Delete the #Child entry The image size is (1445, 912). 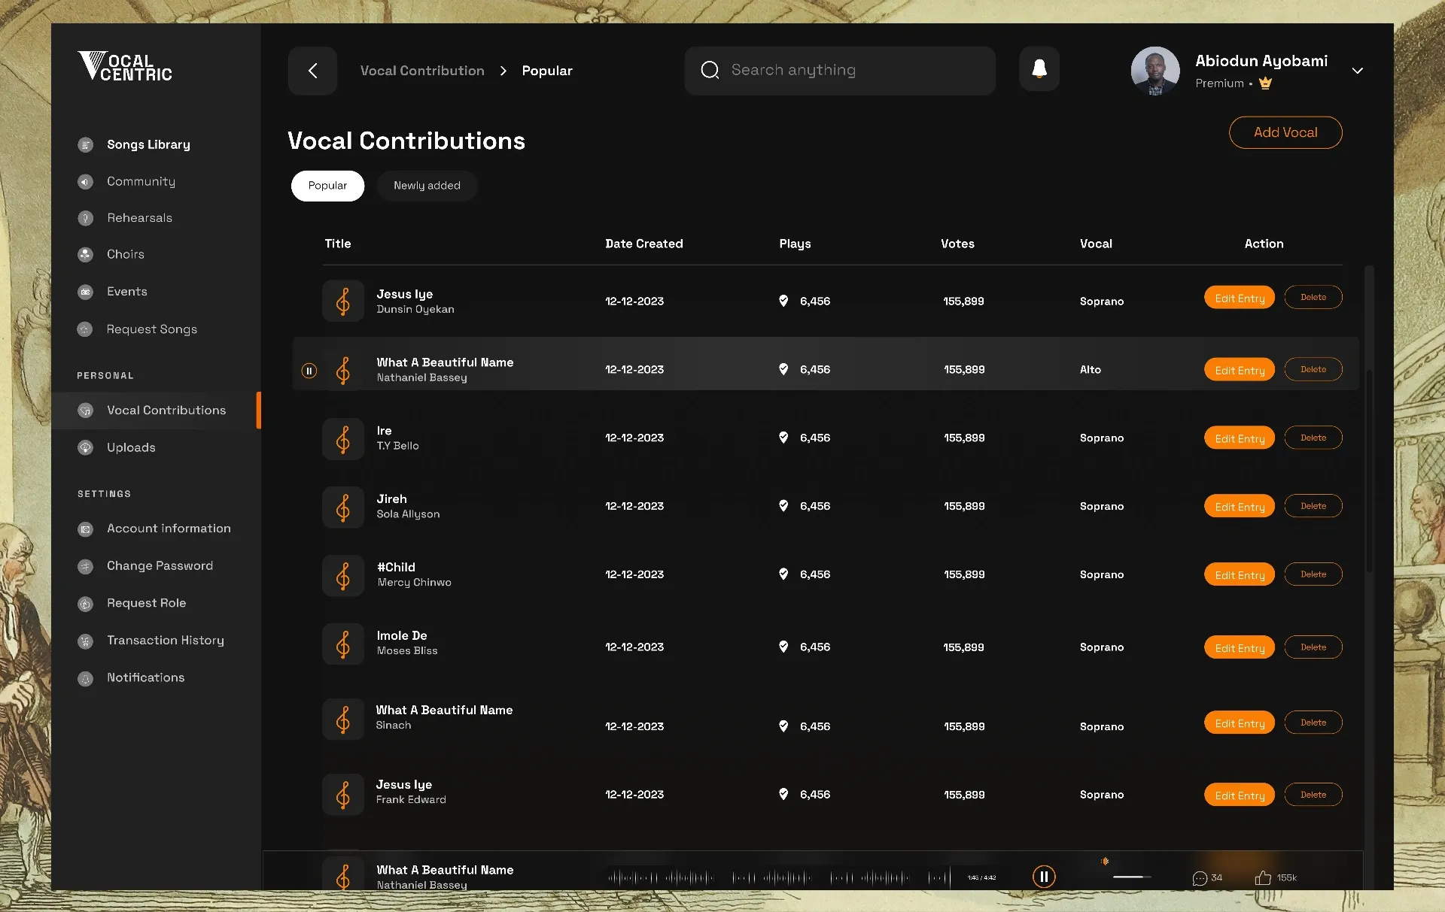click(1313, 574)
